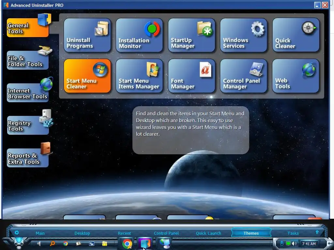Screen dimensions: 334x250
Task: Click the small window-switcher icon in quick launch
Action: 92,243
